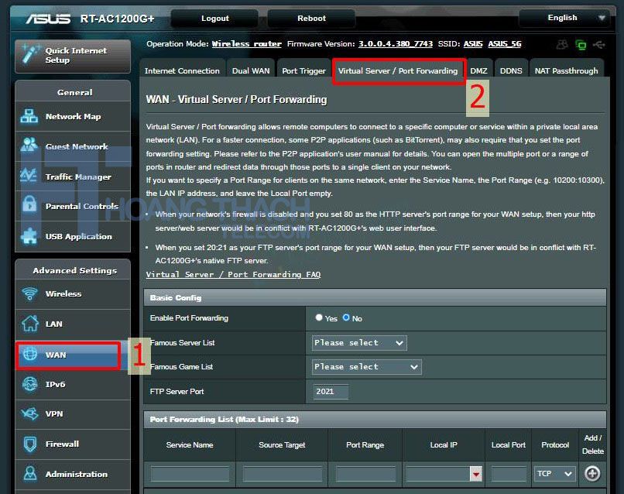This screenshot has width=624, height=494.
Task: Switch to the Port Trigger tab
Action: click(x=303, y=71)
